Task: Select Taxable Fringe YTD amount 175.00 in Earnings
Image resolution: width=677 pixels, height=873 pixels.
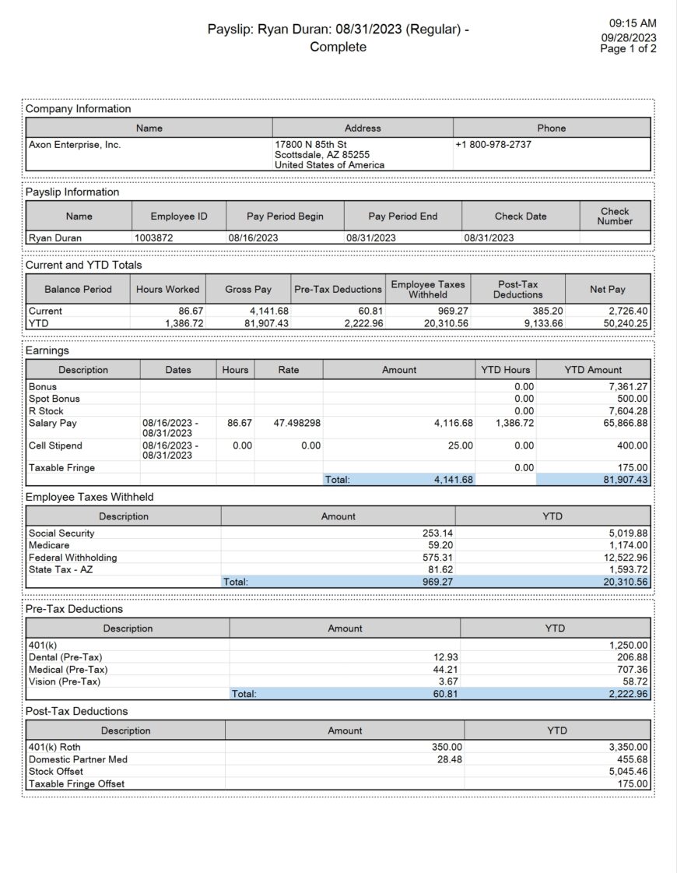Action: click(633, 468)
